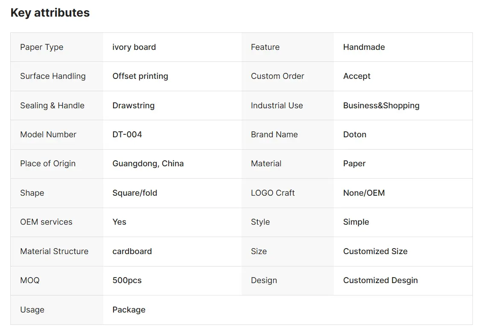Select the ivory board value
Screen dimensions: 484x330
(x=134, y=47)
